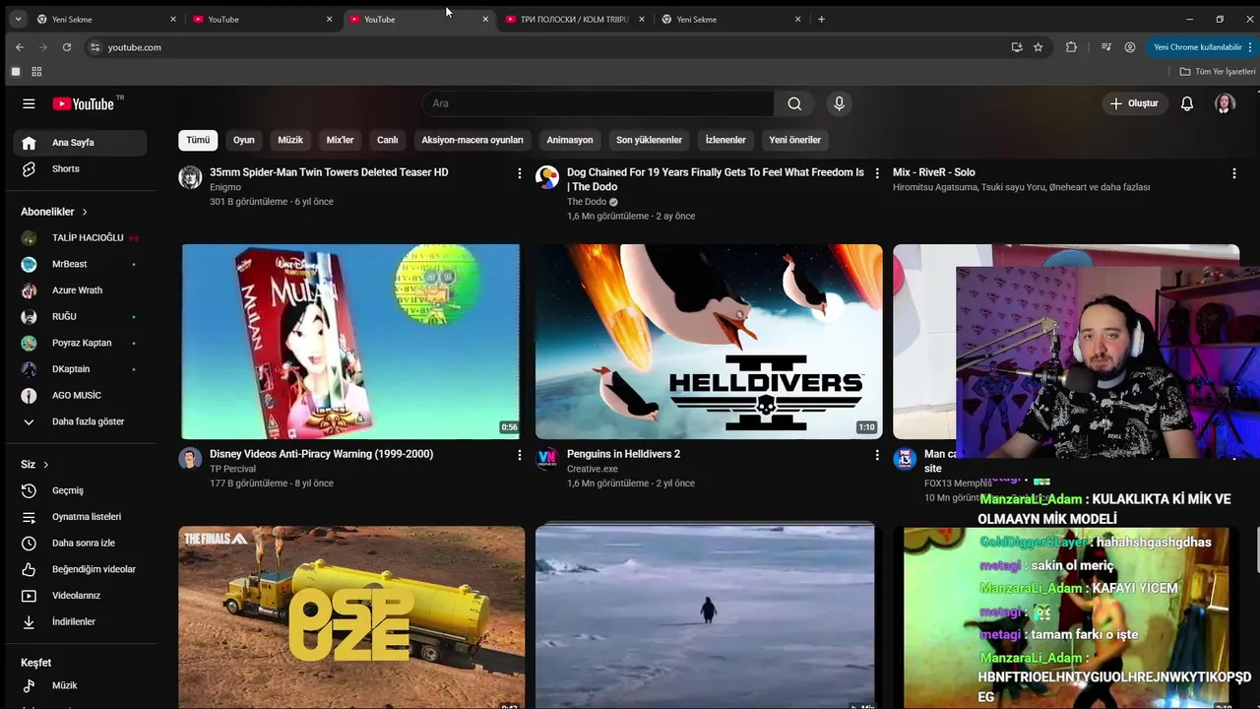
Task: Expand Abonelikler section chevron
Action: point(85,212)
